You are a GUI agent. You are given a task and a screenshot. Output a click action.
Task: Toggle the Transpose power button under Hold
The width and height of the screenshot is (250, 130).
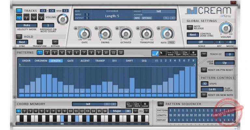tap(40, 42)
